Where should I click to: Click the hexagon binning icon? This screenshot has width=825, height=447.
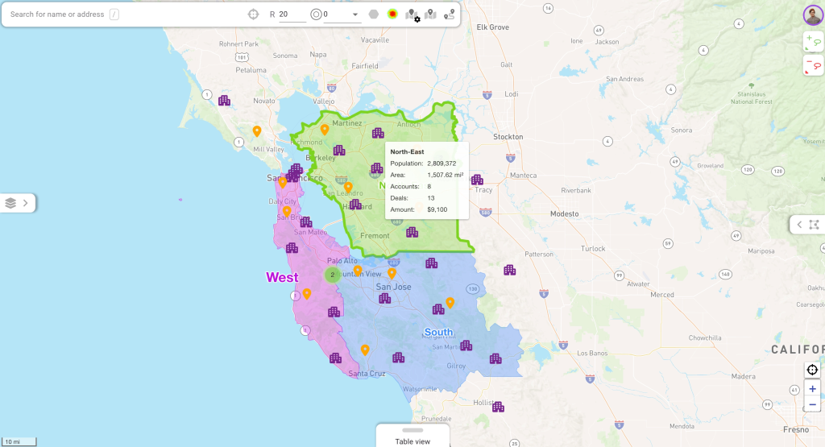(374, 14)
